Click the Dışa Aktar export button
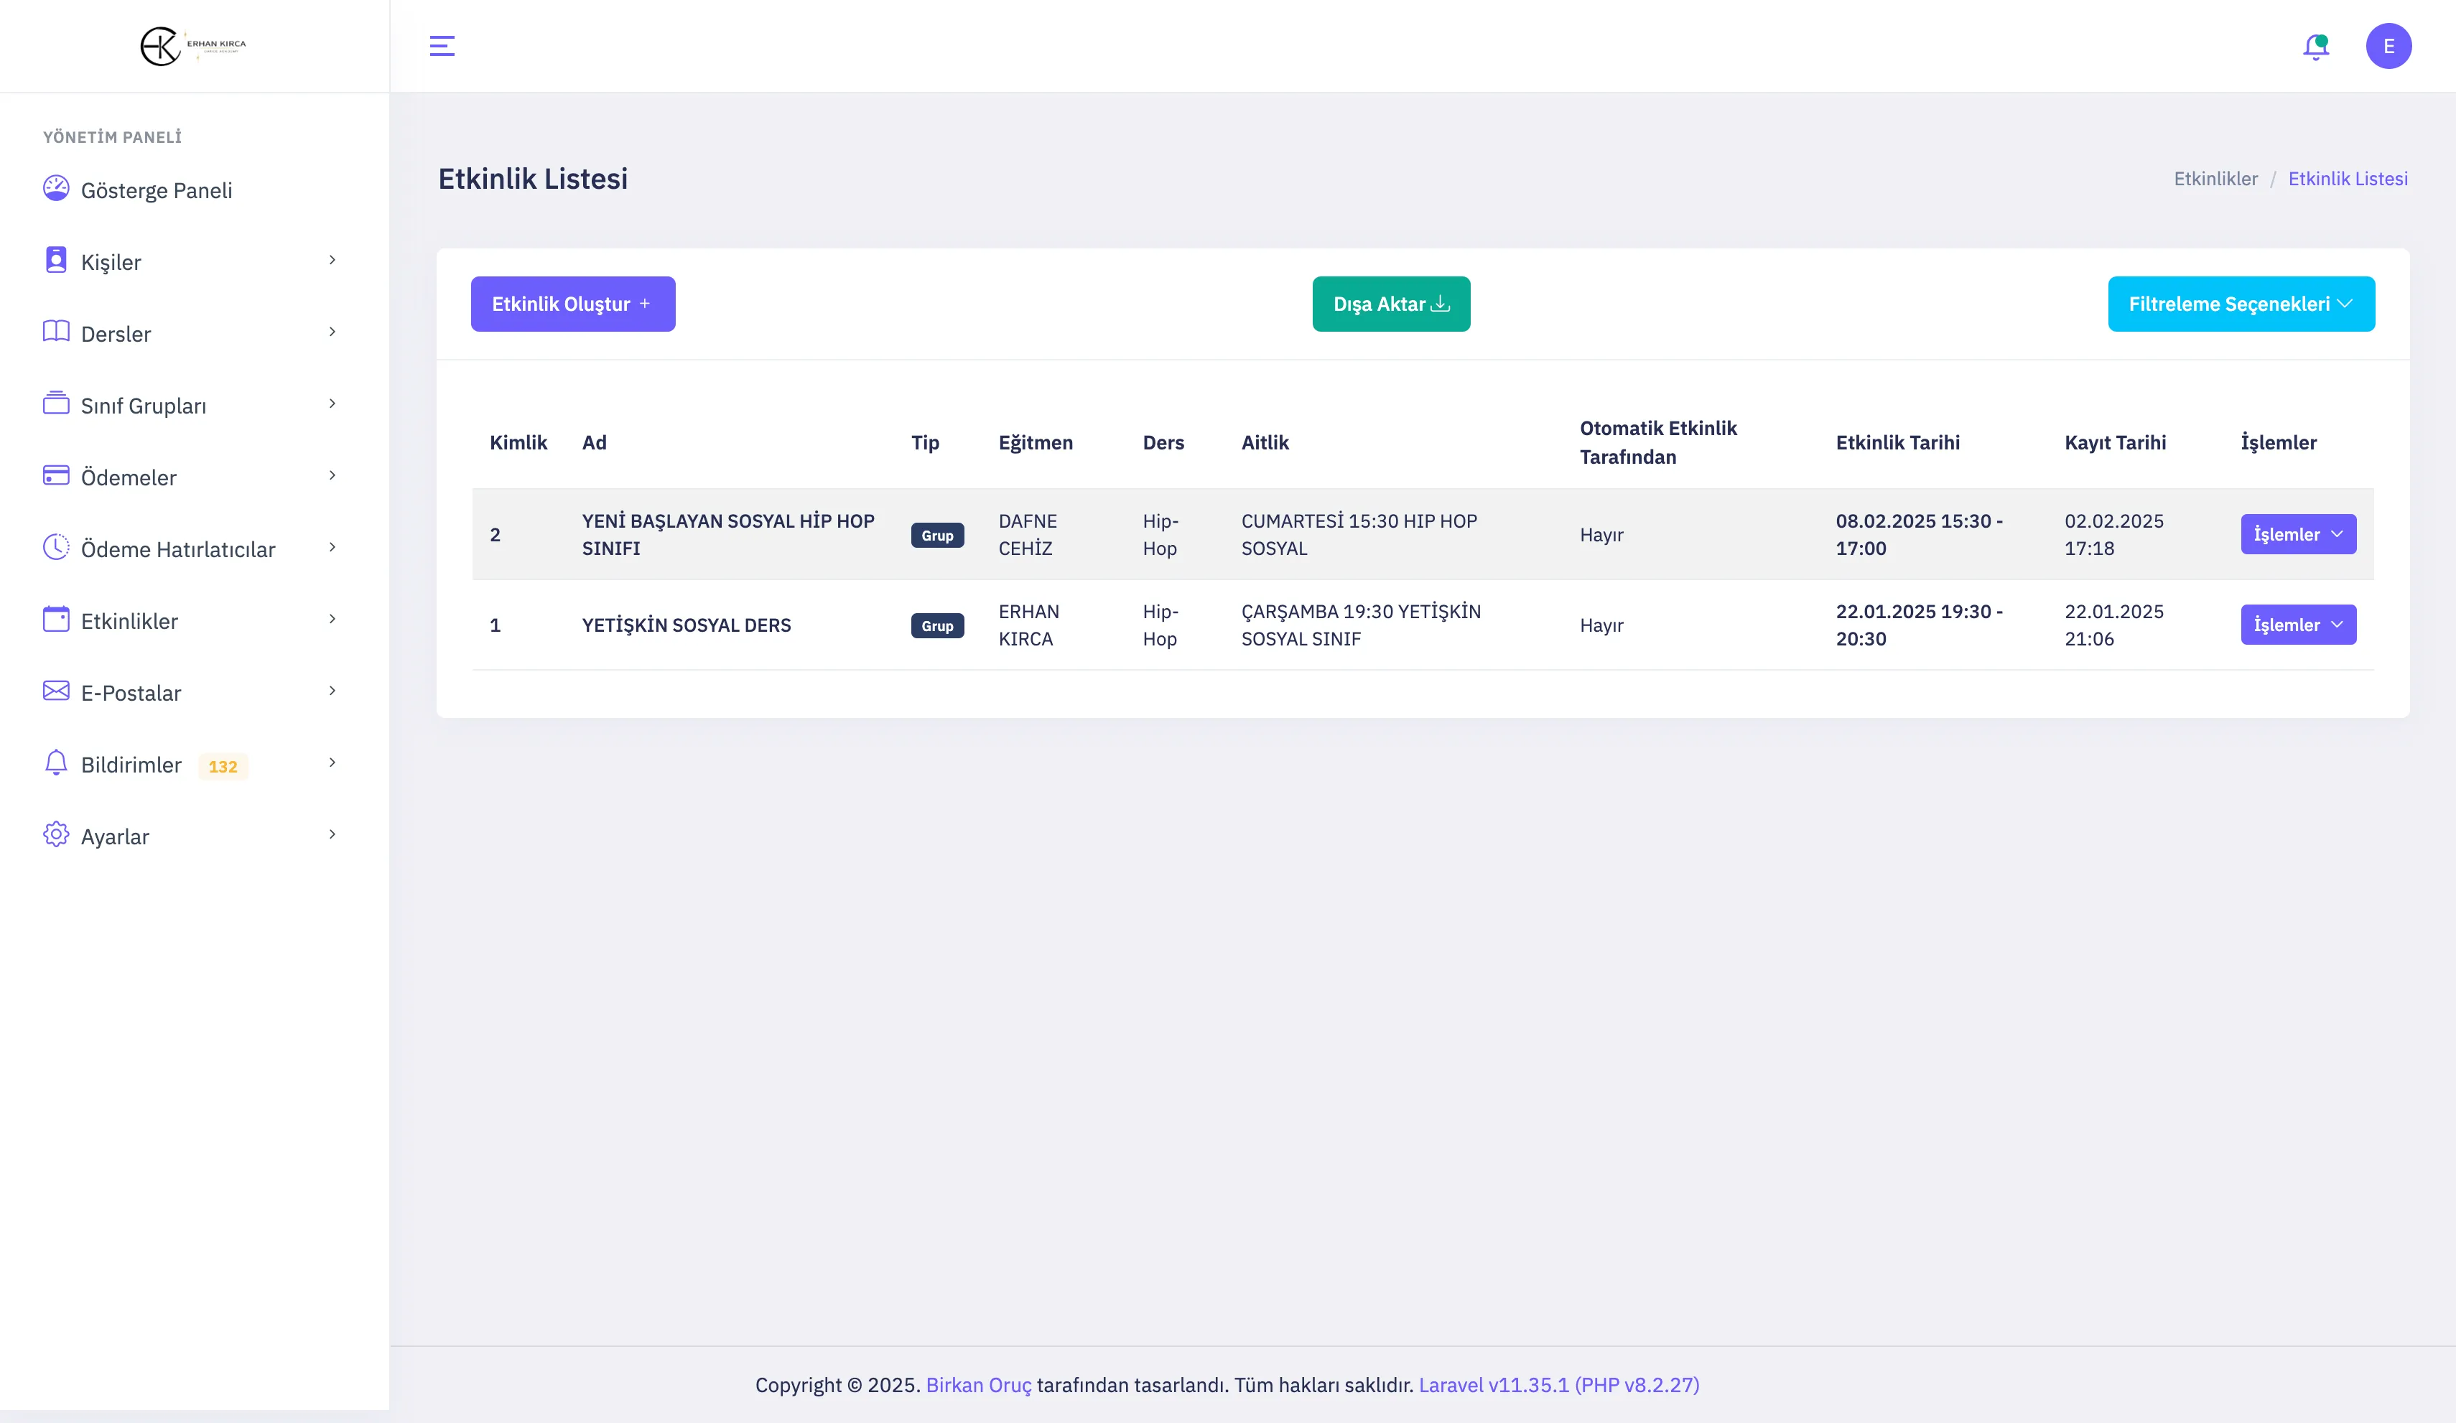This screenshot has width=2456, height=1423. [1390, 304]
